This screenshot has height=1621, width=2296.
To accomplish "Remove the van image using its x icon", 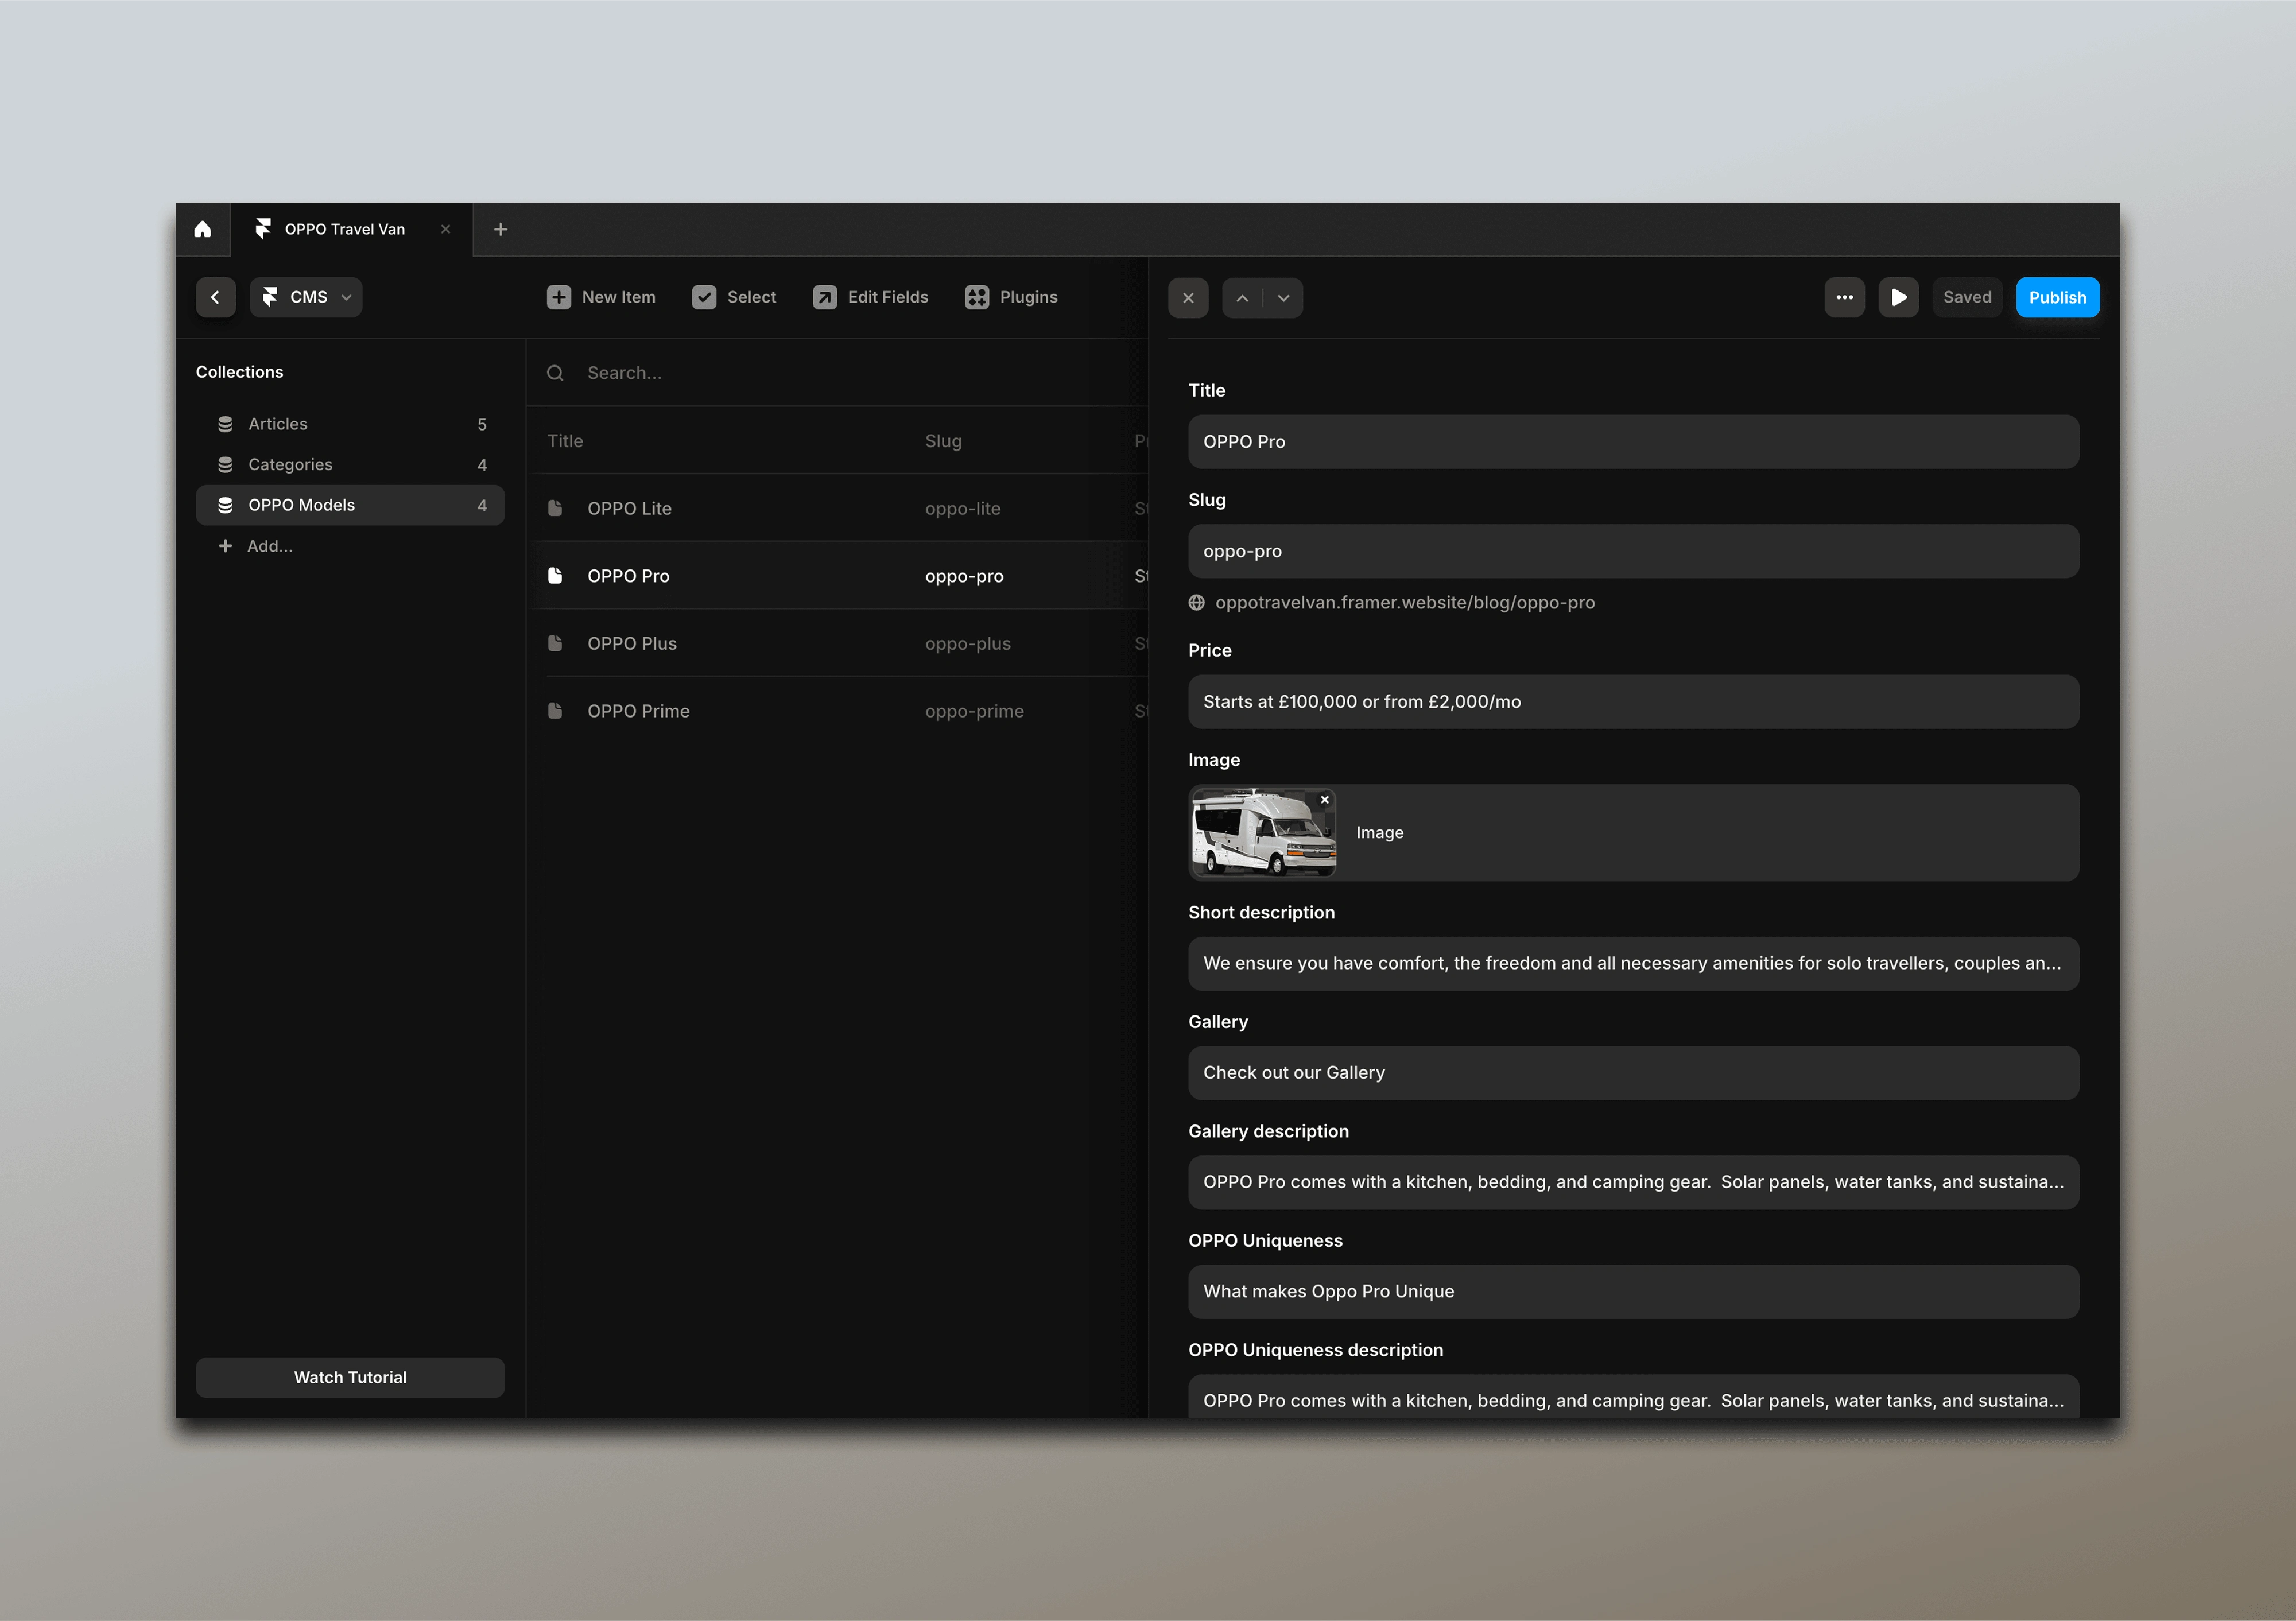I will [1324, 799].
